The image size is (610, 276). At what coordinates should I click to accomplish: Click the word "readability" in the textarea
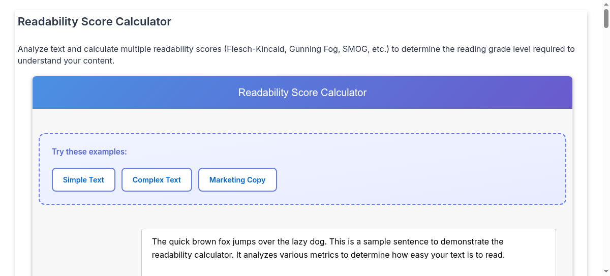173,255
